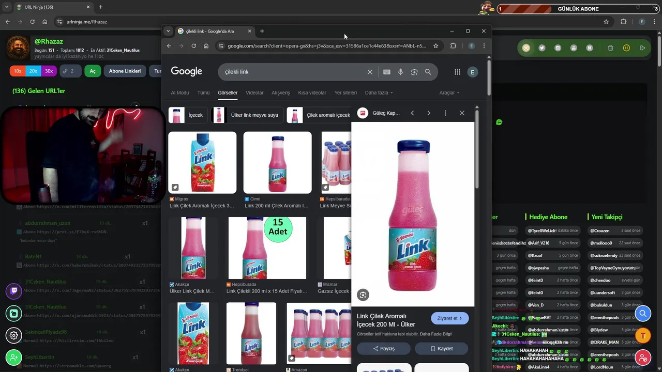Viewport: 662px width, 372px height.
Task: Open the Daha Fazla Bilgi link
Action: pyautogui.click(x=435, y=334)
